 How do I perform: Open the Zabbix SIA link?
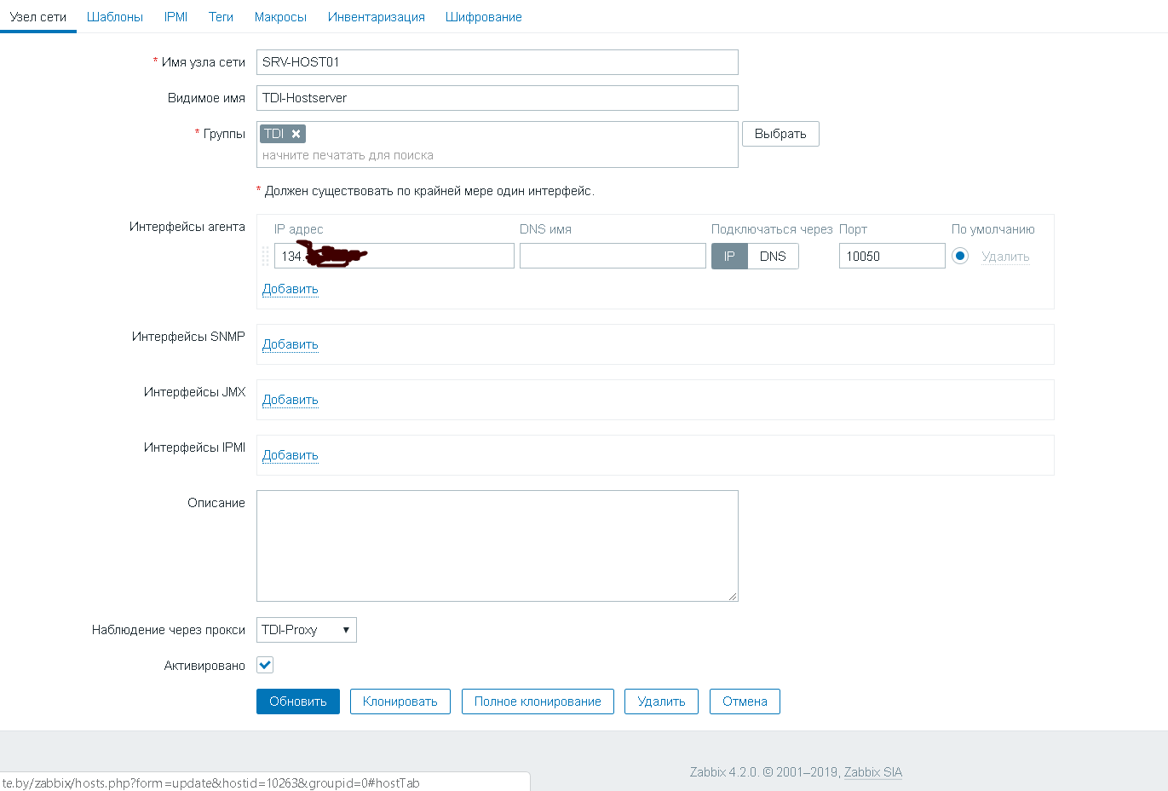pyautogui.click(x=873, y=772)
